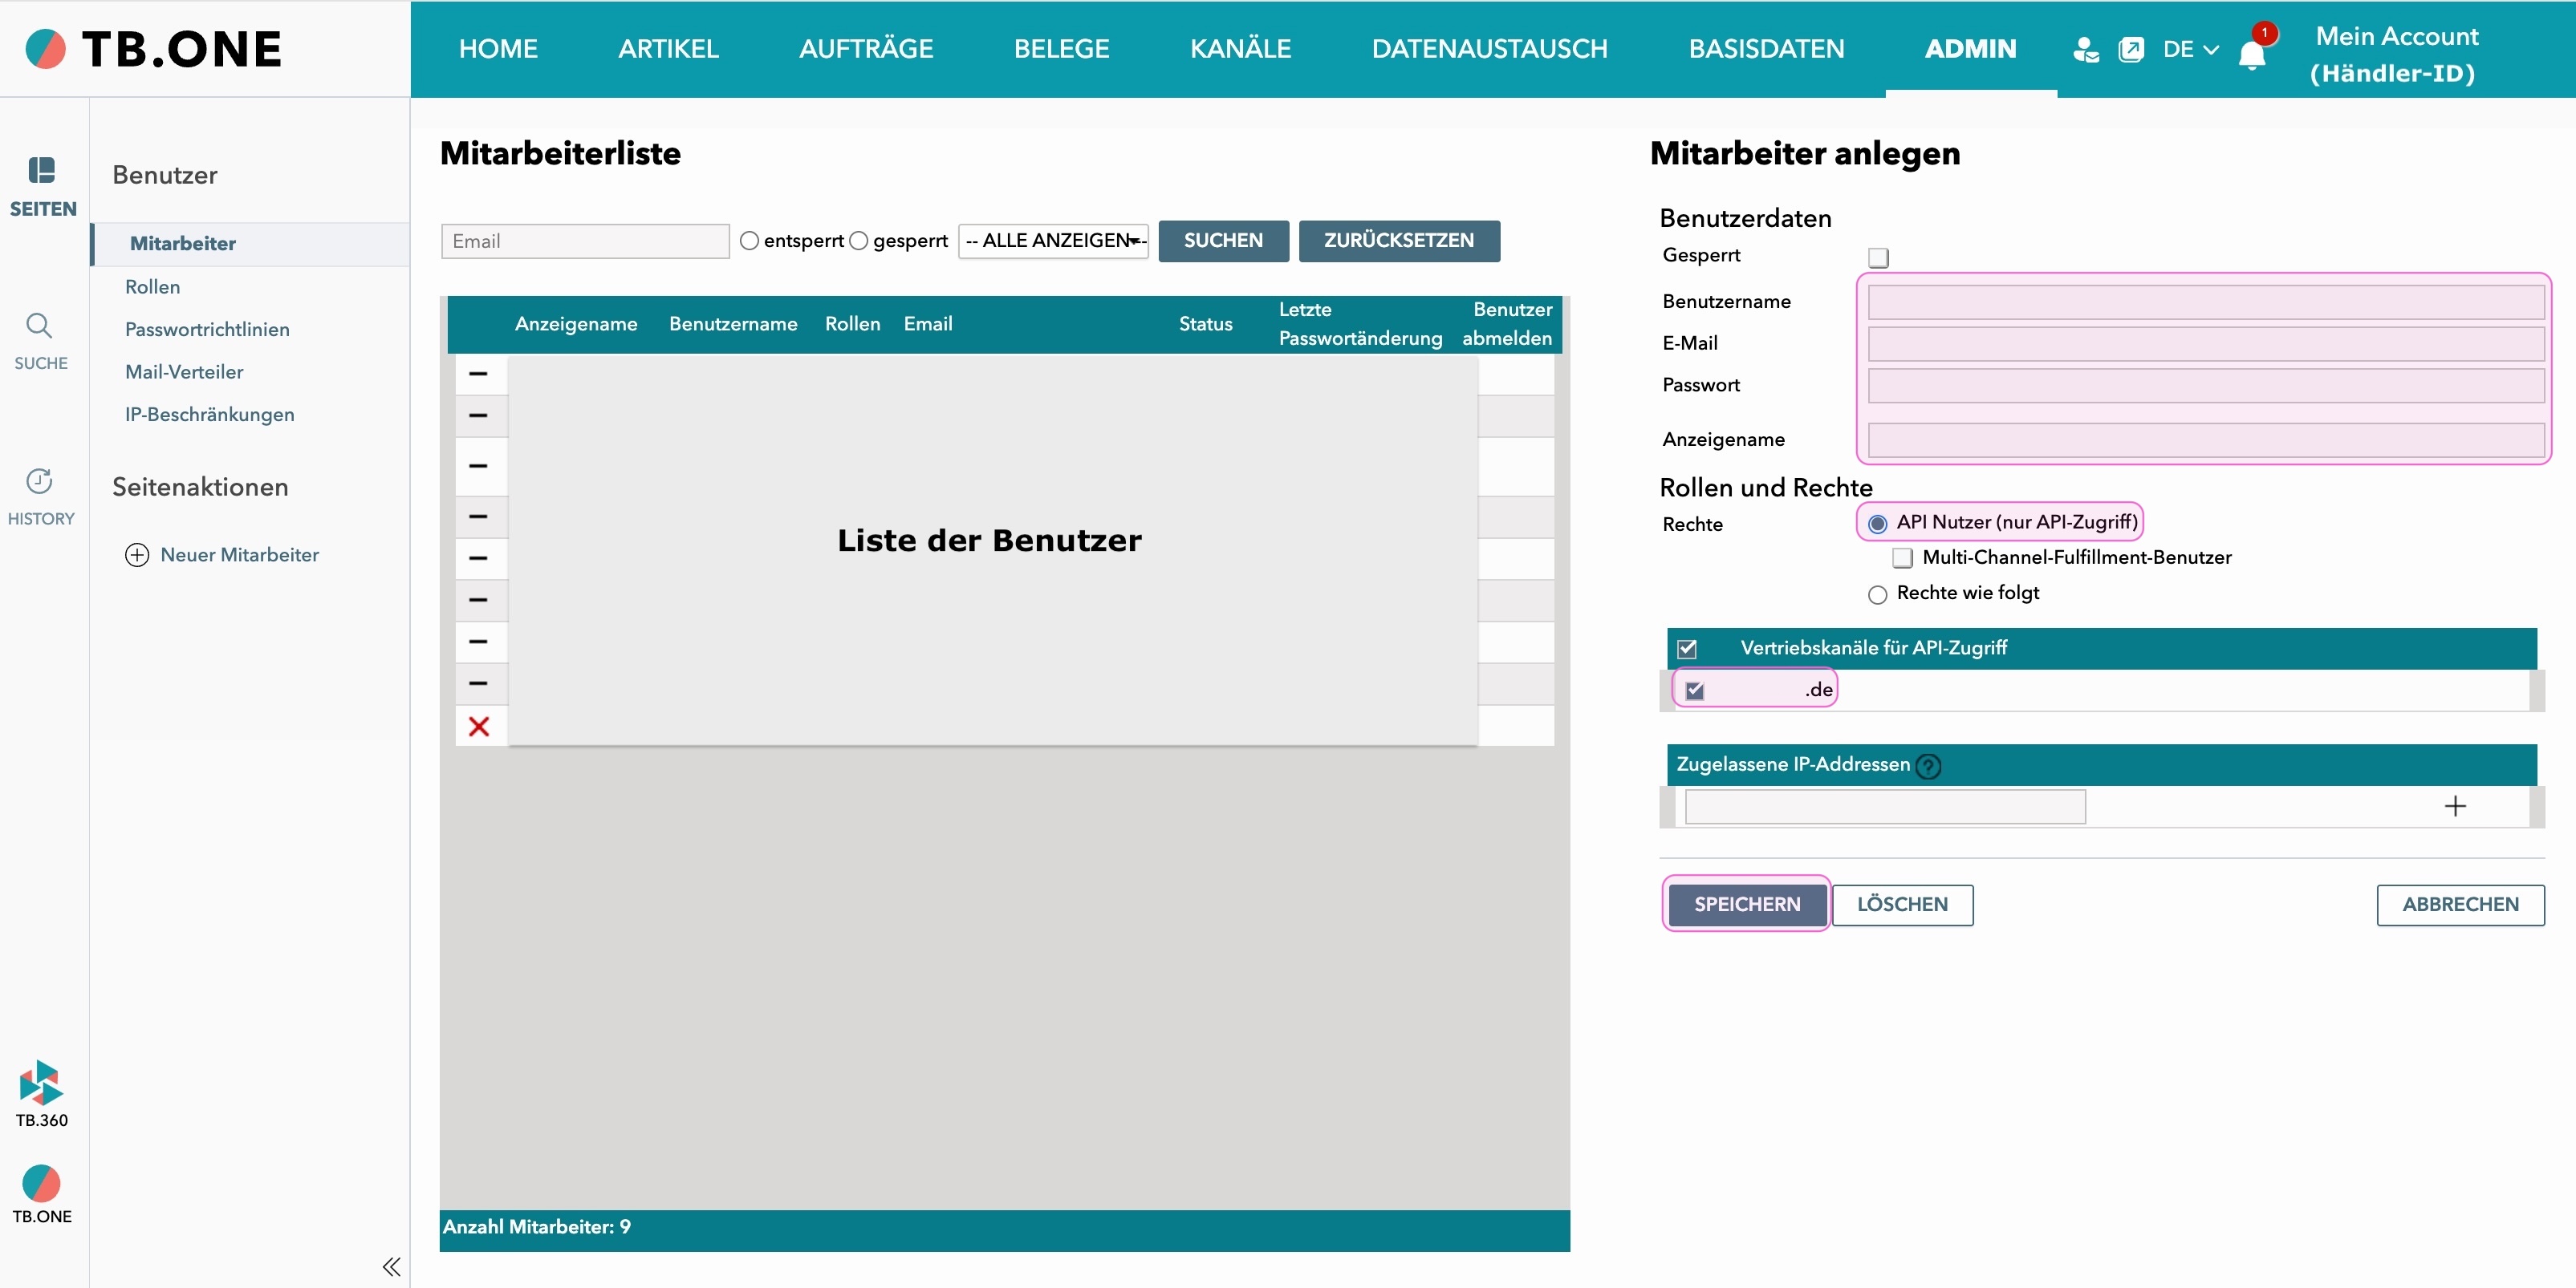Image resolution: width=2576 pixels, height=1288 pixels.
Task: Enable the Multi-Channel-Fulfillment-Benutzer checkbox
Action: 1902,558
